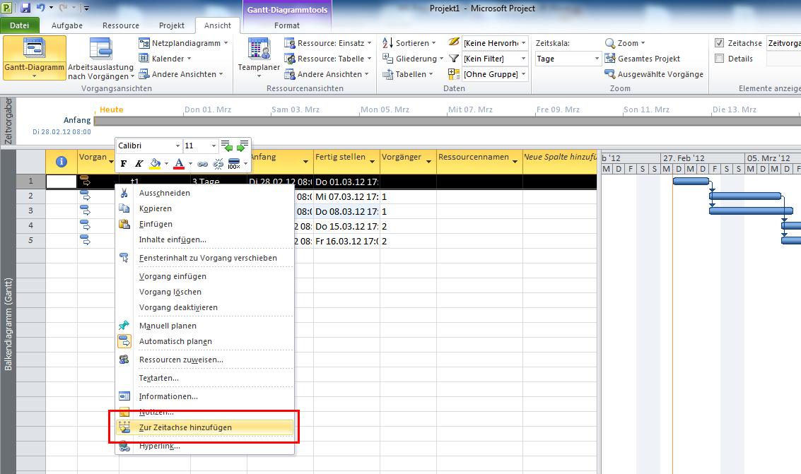Click the fill color bucket swatch
801x474 pixels.
[155, 164]
